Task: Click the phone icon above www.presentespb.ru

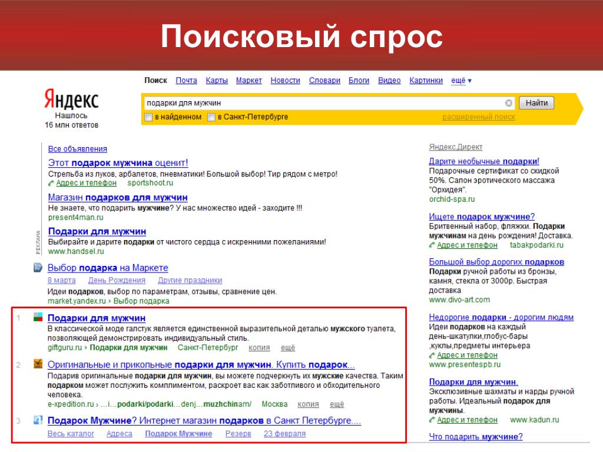Action: 432,355
